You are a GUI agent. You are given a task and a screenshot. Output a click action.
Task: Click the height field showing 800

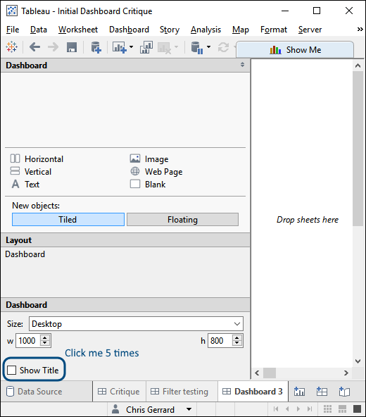click(220, 341)
